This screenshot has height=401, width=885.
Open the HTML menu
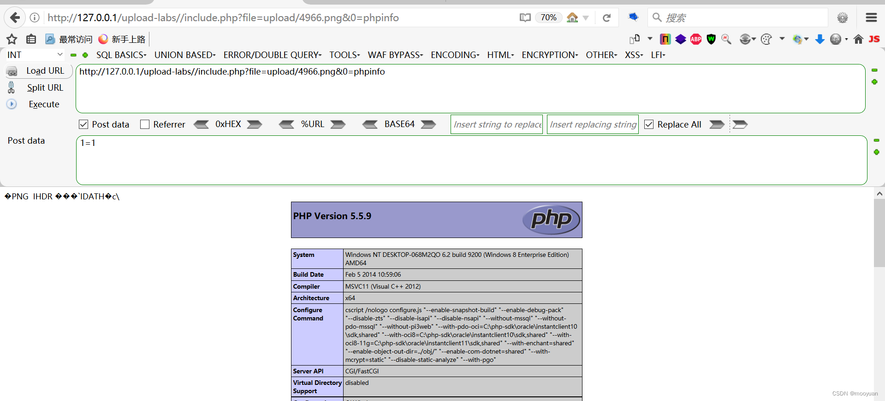[500, 55]
